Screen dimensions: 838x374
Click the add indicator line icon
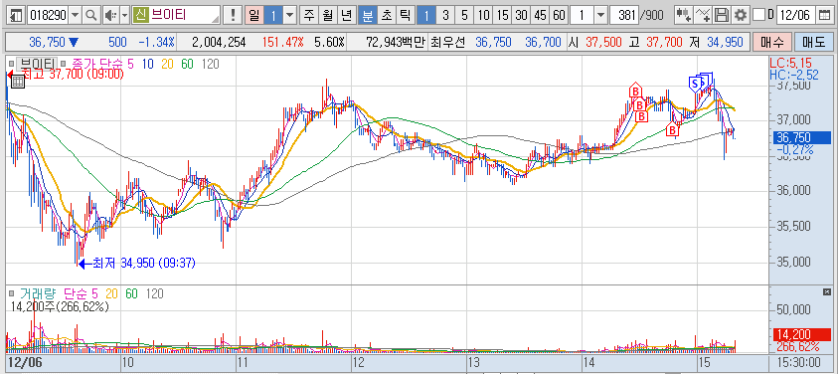[704, 15]
